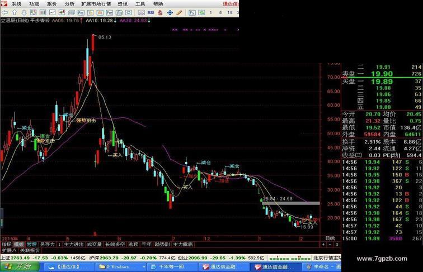The image size is (423, 272).
Task: Select the 成交量 indicator tab
Action: point(95,245)
